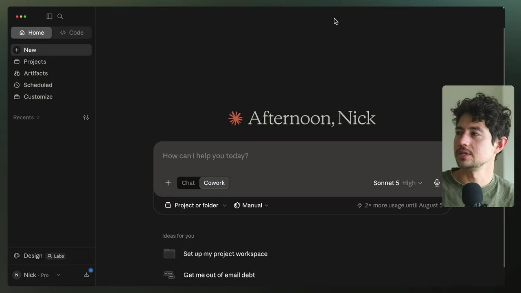Click the Projects icon in sidebar
The width and height of the screenshot is (521, 293).
click(x=17, y=61)
